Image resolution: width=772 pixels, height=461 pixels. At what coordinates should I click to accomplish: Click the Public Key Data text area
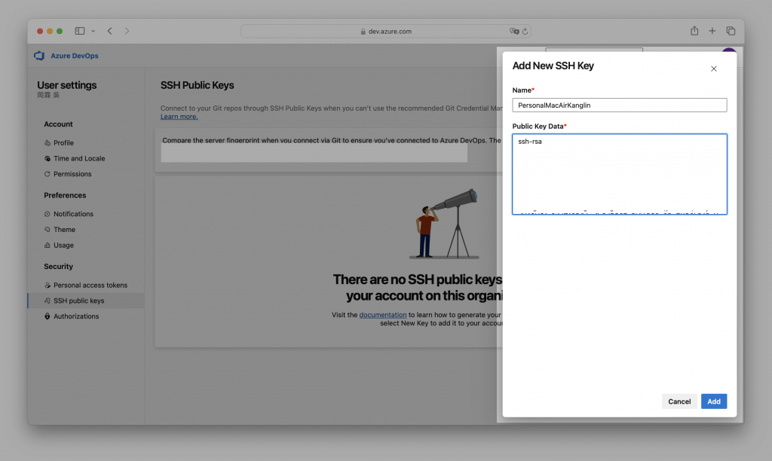coord(620,174)
